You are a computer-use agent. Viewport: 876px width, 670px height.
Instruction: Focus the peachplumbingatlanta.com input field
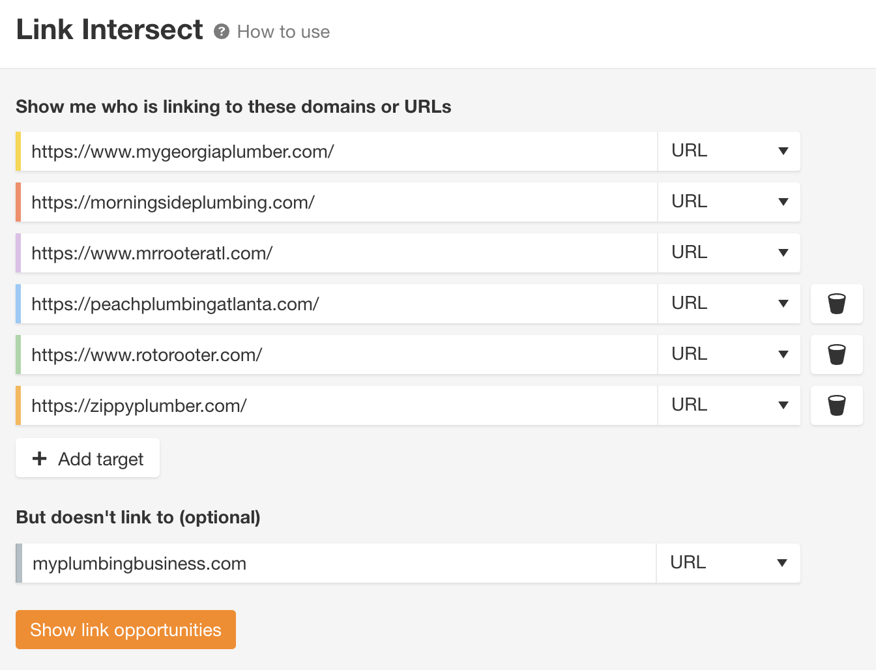(x=326, y=303)
